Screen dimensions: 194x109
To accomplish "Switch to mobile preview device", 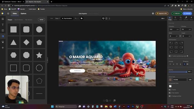I will [109, 18].
